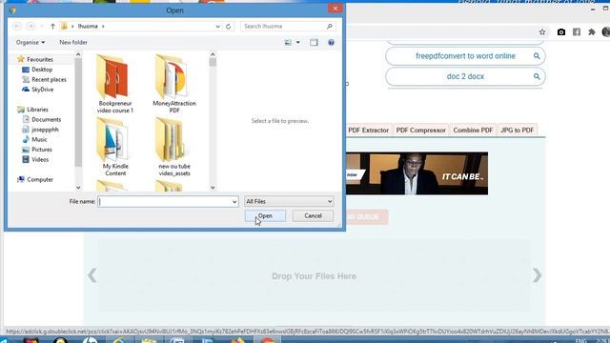
Task: Open the Organise dropdown menu
Action: pos(30,42)
